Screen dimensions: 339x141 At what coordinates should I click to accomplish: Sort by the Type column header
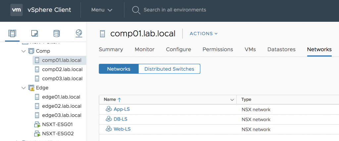pos(246,100)
